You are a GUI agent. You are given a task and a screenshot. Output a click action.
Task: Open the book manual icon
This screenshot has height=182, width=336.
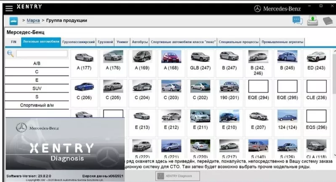click(328, 21)
